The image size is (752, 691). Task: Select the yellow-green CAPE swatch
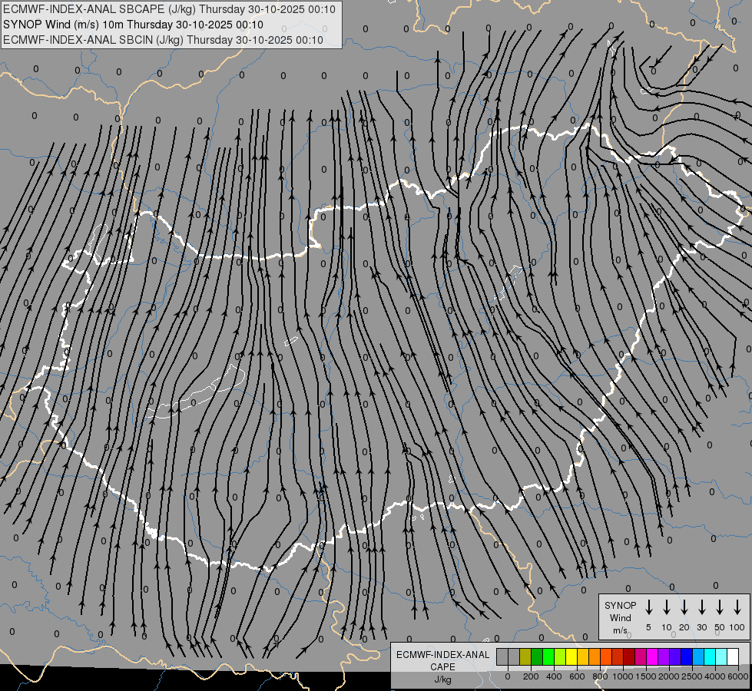coord(560,656)
